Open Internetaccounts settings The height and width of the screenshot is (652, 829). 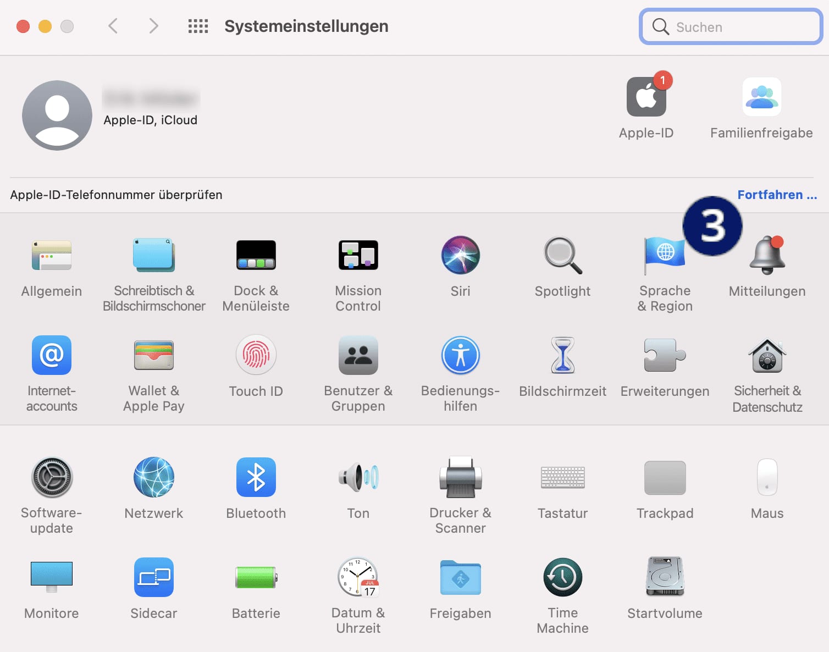coord(52,355)
